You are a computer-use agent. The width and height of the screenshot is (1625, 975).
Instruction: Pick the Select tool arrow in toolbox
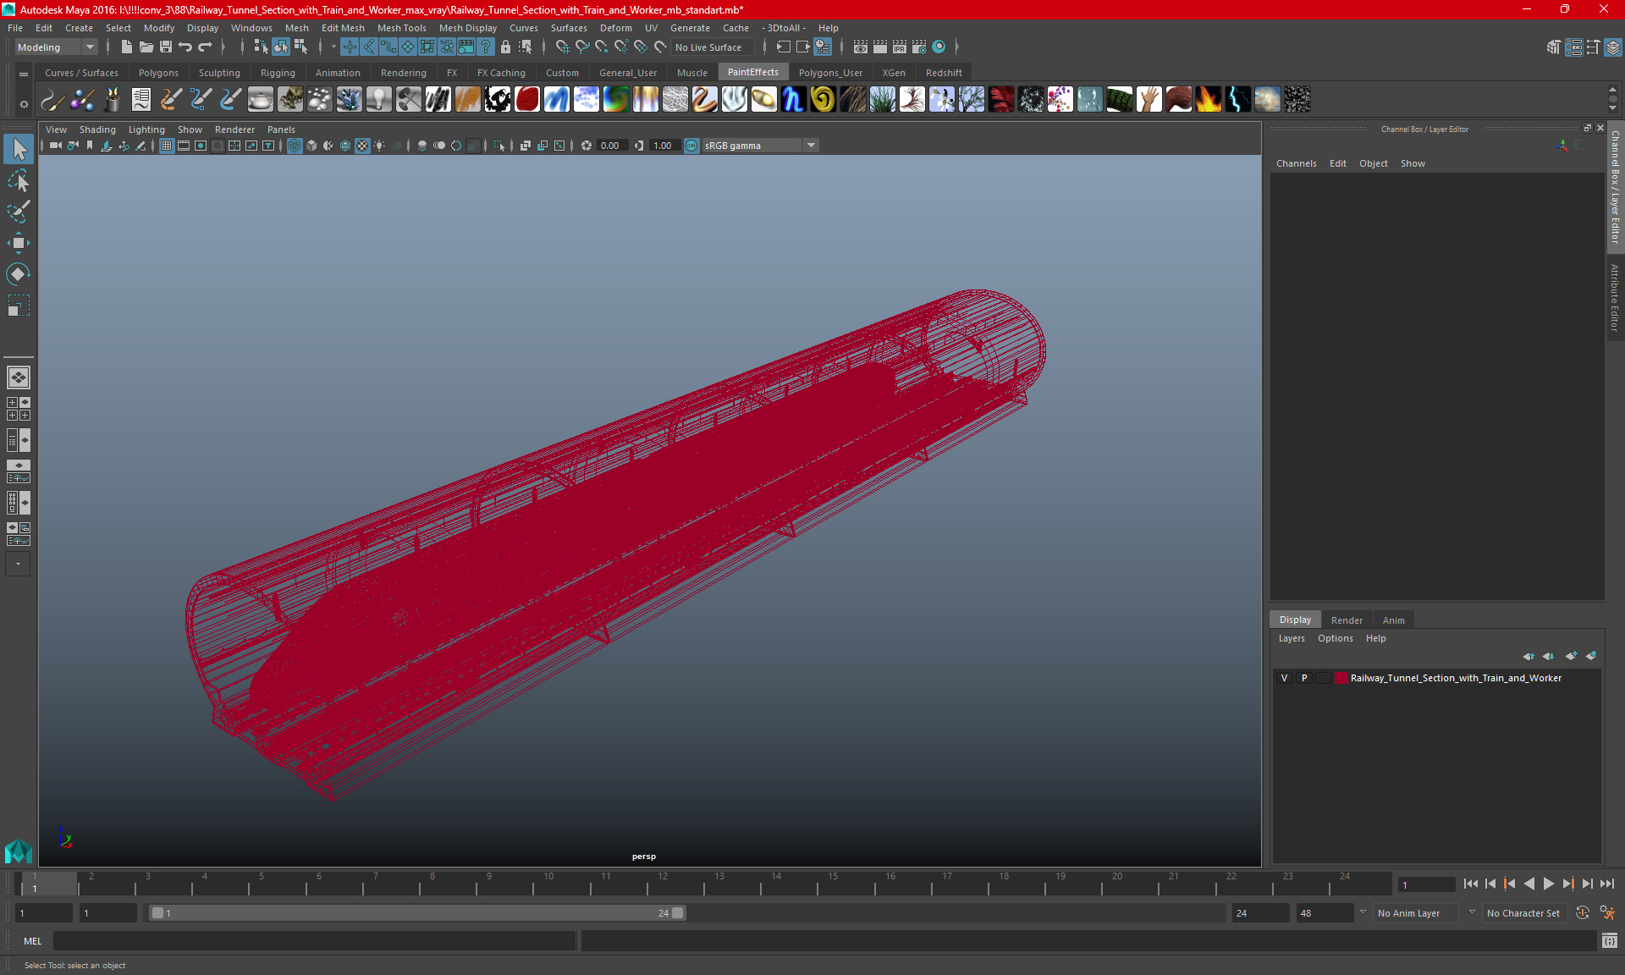[x=18, y=149]
